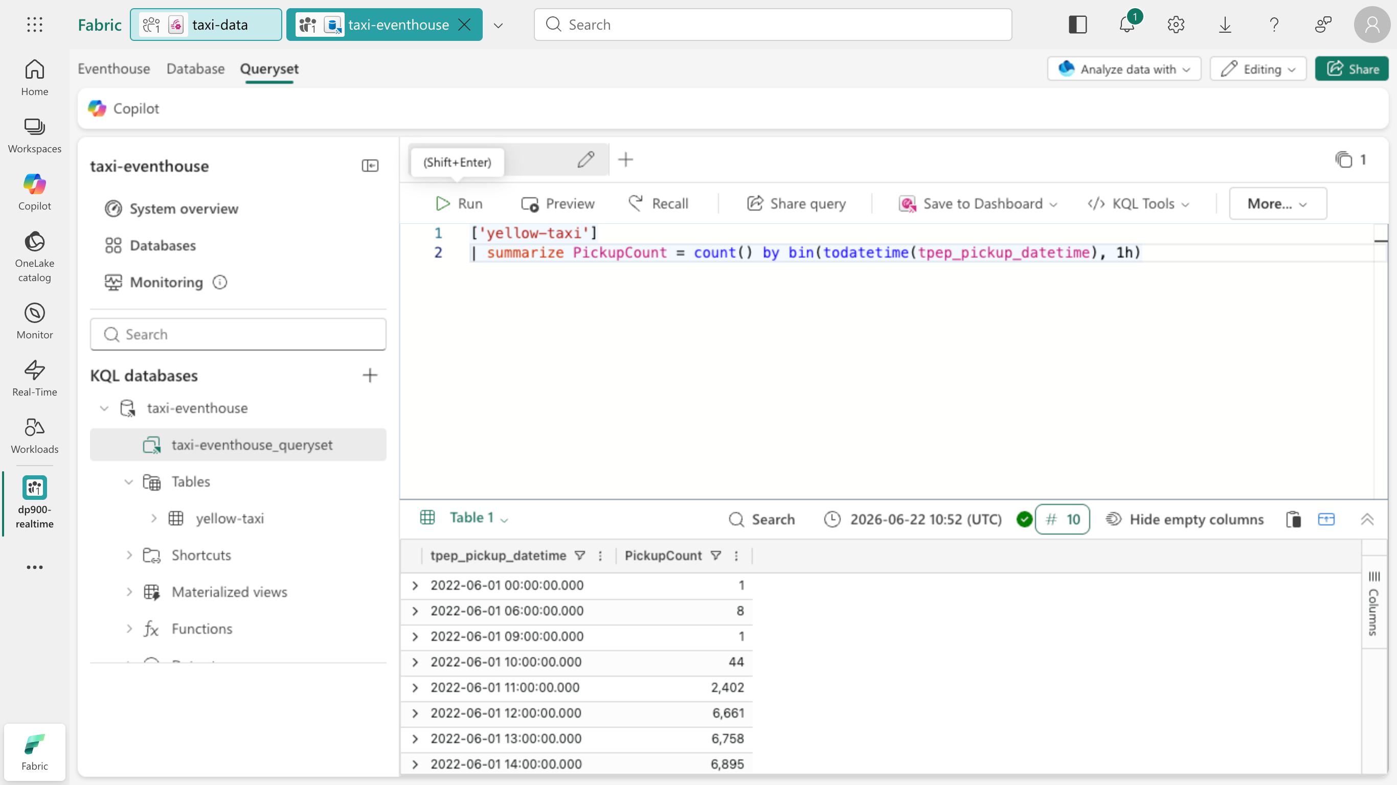Open KQL Tools dropdown

coord(1138,204)
